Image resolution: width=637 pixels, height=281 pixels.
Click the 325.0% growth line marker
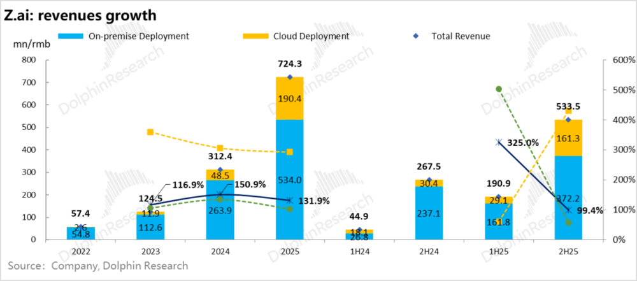point(499,142)
